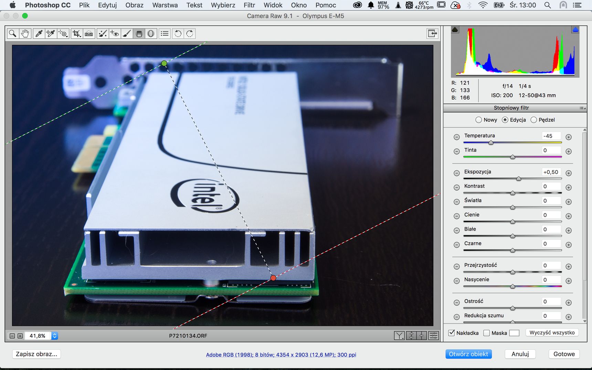
Task: Click the green gradient start handle
Action: coord(164,63)
